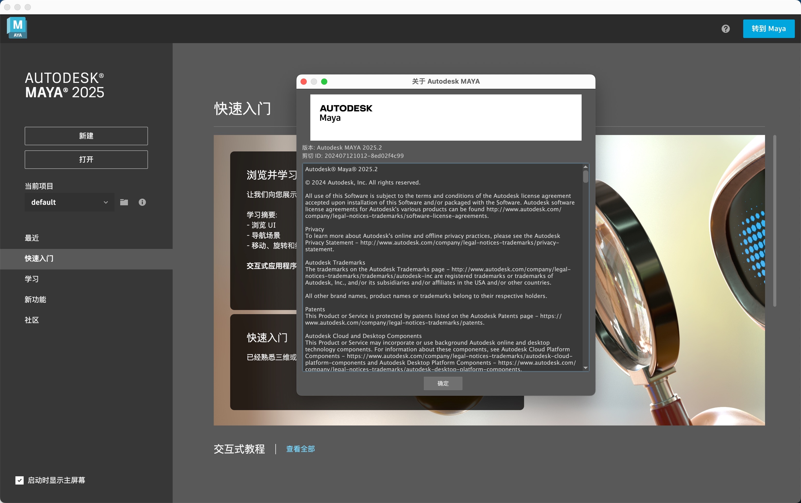
Task: Click the 剪切 ID build number text
Action: (x=353, y=156)
